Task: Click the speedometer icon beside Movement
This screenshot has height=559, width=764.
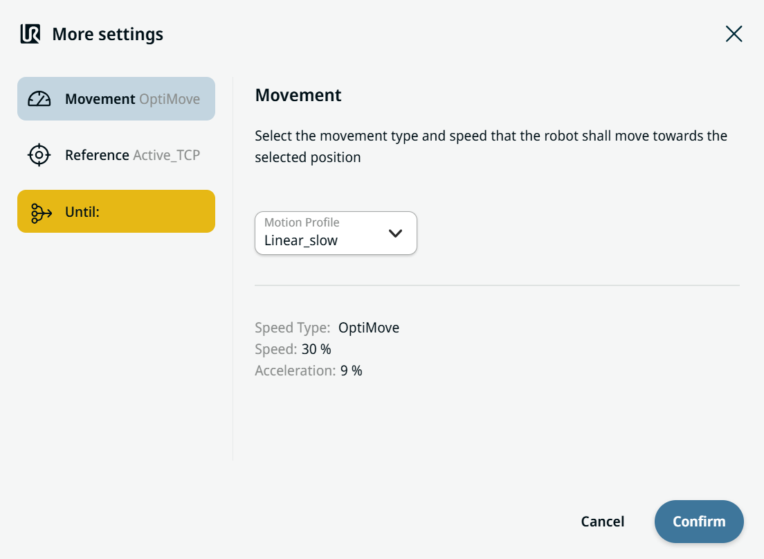Action: pos(39,99)
